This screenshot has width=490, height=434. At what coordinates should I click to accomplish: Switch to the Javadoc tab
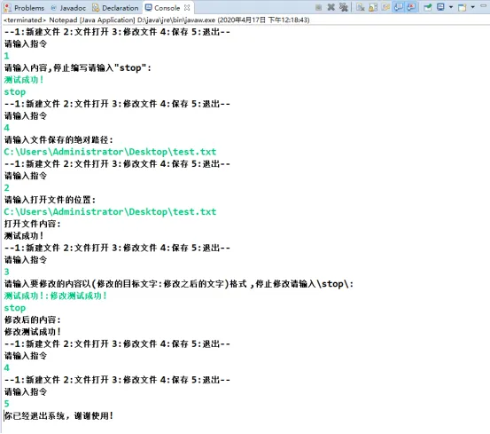(x=68, y=8)
